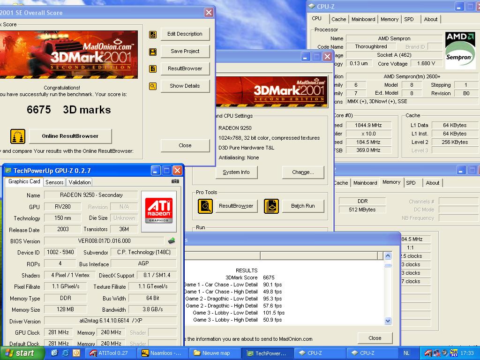Click the AMD Sempron(tm) 2600+ specification field

click(x=412, y=76)
